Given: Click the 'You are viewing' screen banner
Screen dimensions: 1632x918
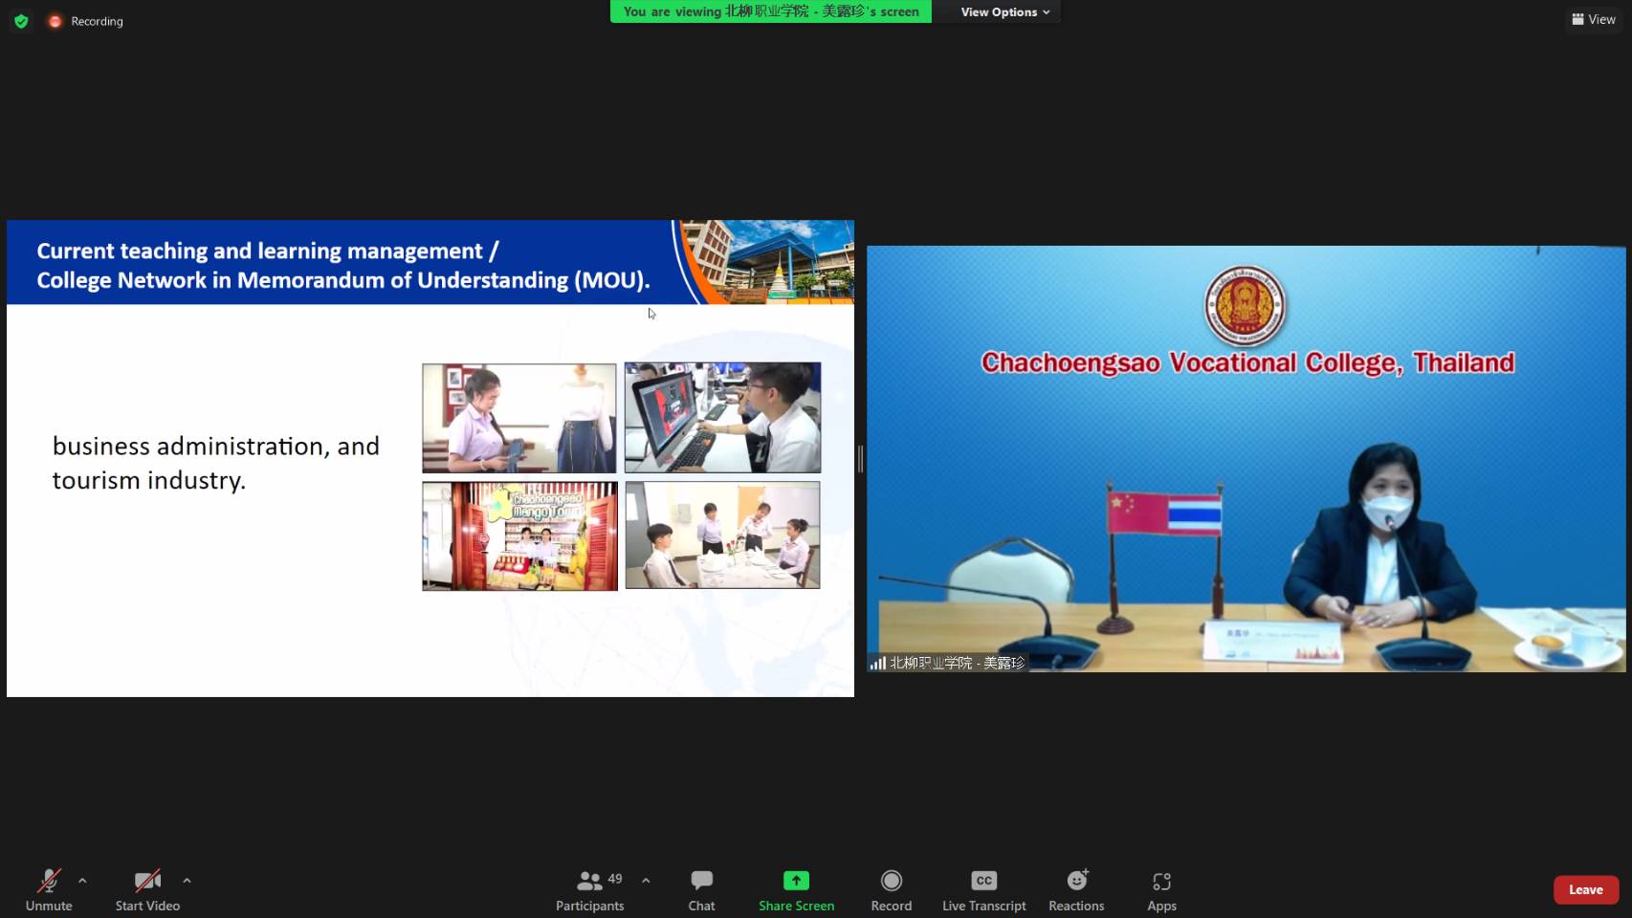Looking at the screenshot, I should click(x=771, y=11).
